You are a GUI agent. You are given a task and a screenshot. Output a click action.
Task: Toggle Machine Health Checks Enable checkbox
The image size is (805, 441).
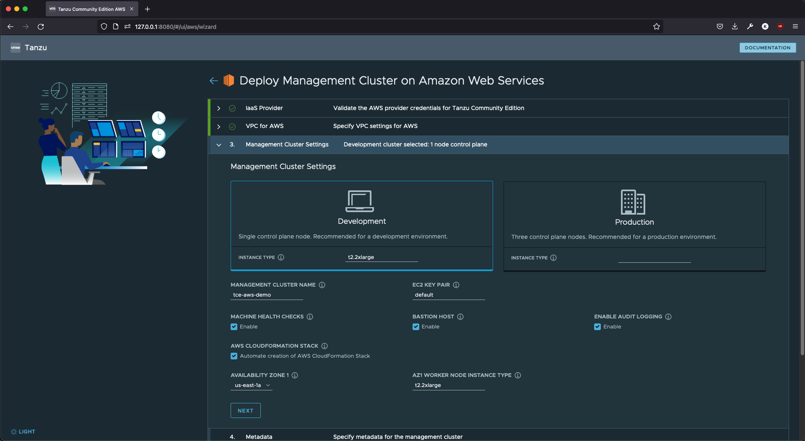click(234, 327)
